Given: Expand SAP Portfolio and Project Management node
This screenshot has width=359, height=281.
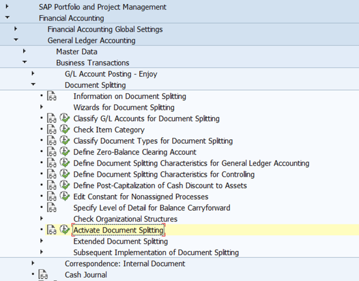Looking at the screenshot, I should click(x=7, y=7).
